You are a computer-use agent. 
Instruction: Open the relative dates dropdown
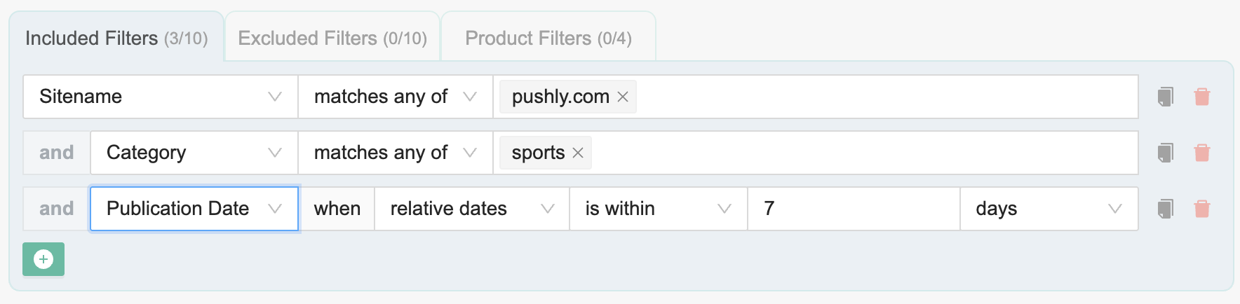click(471, 209)
